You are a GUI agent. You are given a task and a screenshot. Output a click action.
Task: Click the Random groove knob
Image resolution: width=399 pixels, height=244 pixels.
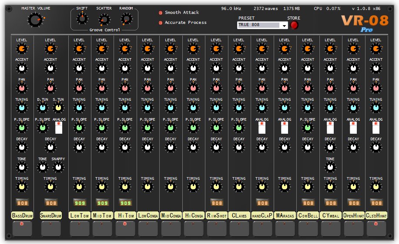coord(126,19)
